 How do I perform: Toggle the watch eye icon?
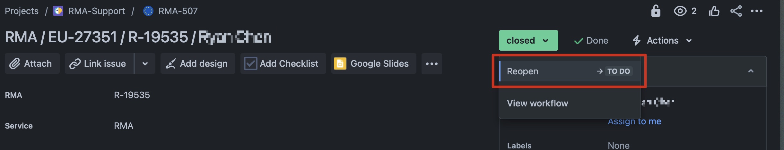[680, 11]
